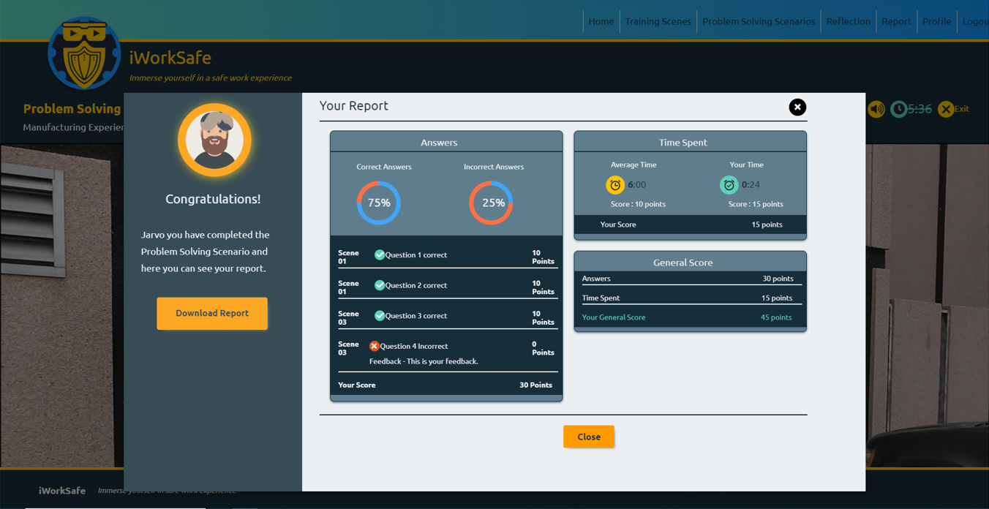Viewport: 989px width, 509px height.
Task: Navigate to the Reflection page
Action: pyautogui.click(x=848, y=21)
